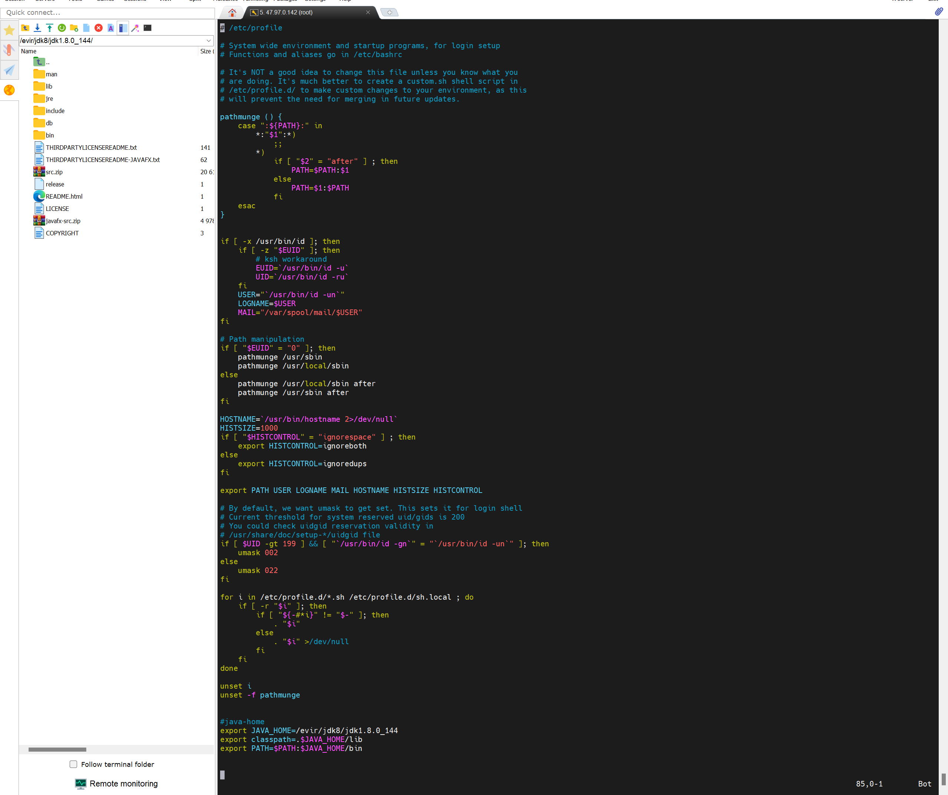Click the SFTP parent directory toolbar icon
The width and height of the screenshot is (948, 795).
pos(25,28)
